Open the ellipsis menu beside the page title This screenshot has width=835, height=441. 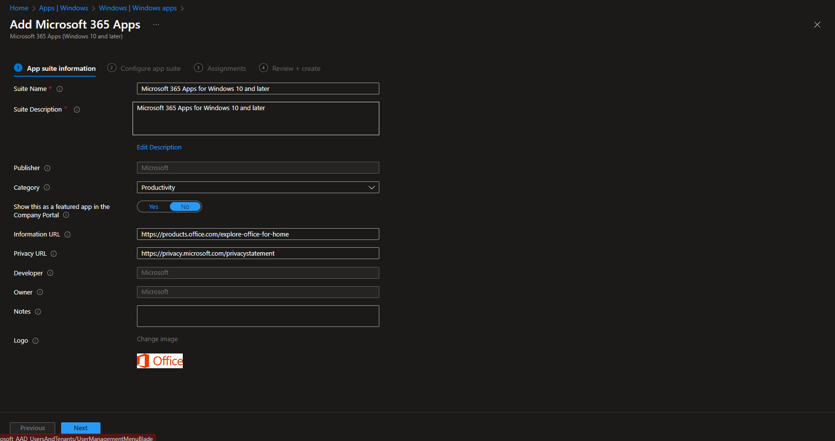[156, 25]
